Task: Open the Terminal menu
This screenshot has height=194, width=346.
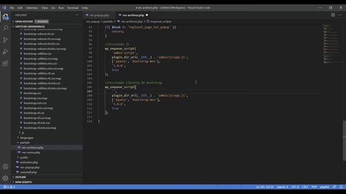Action: 73,8
